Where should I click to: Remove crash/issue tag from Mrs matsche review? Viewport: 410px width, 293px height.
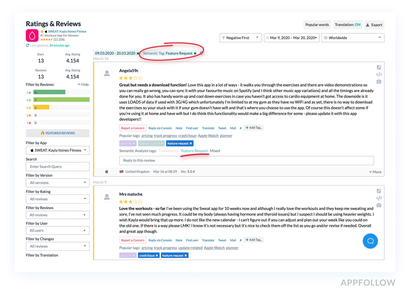157,255
